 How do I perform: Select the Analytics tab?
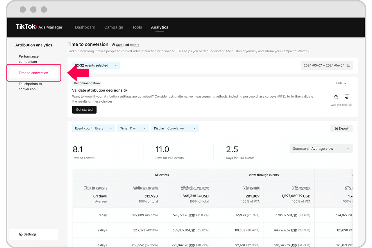coord(160,27)
